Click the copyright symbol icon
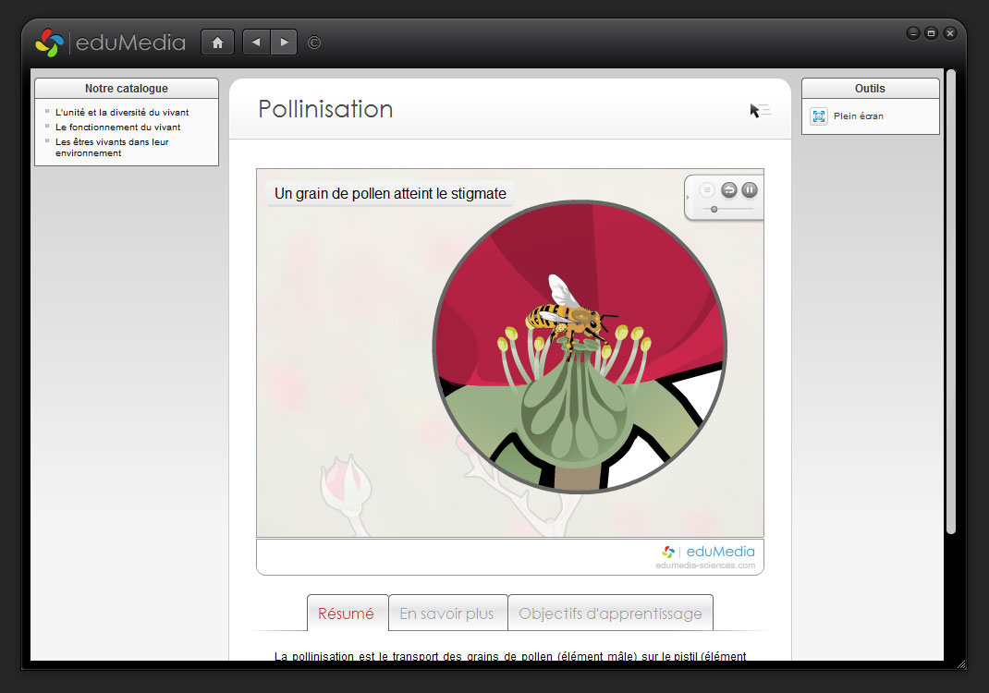The height and width of the screenshot is (693, 989). pos(314,43)
